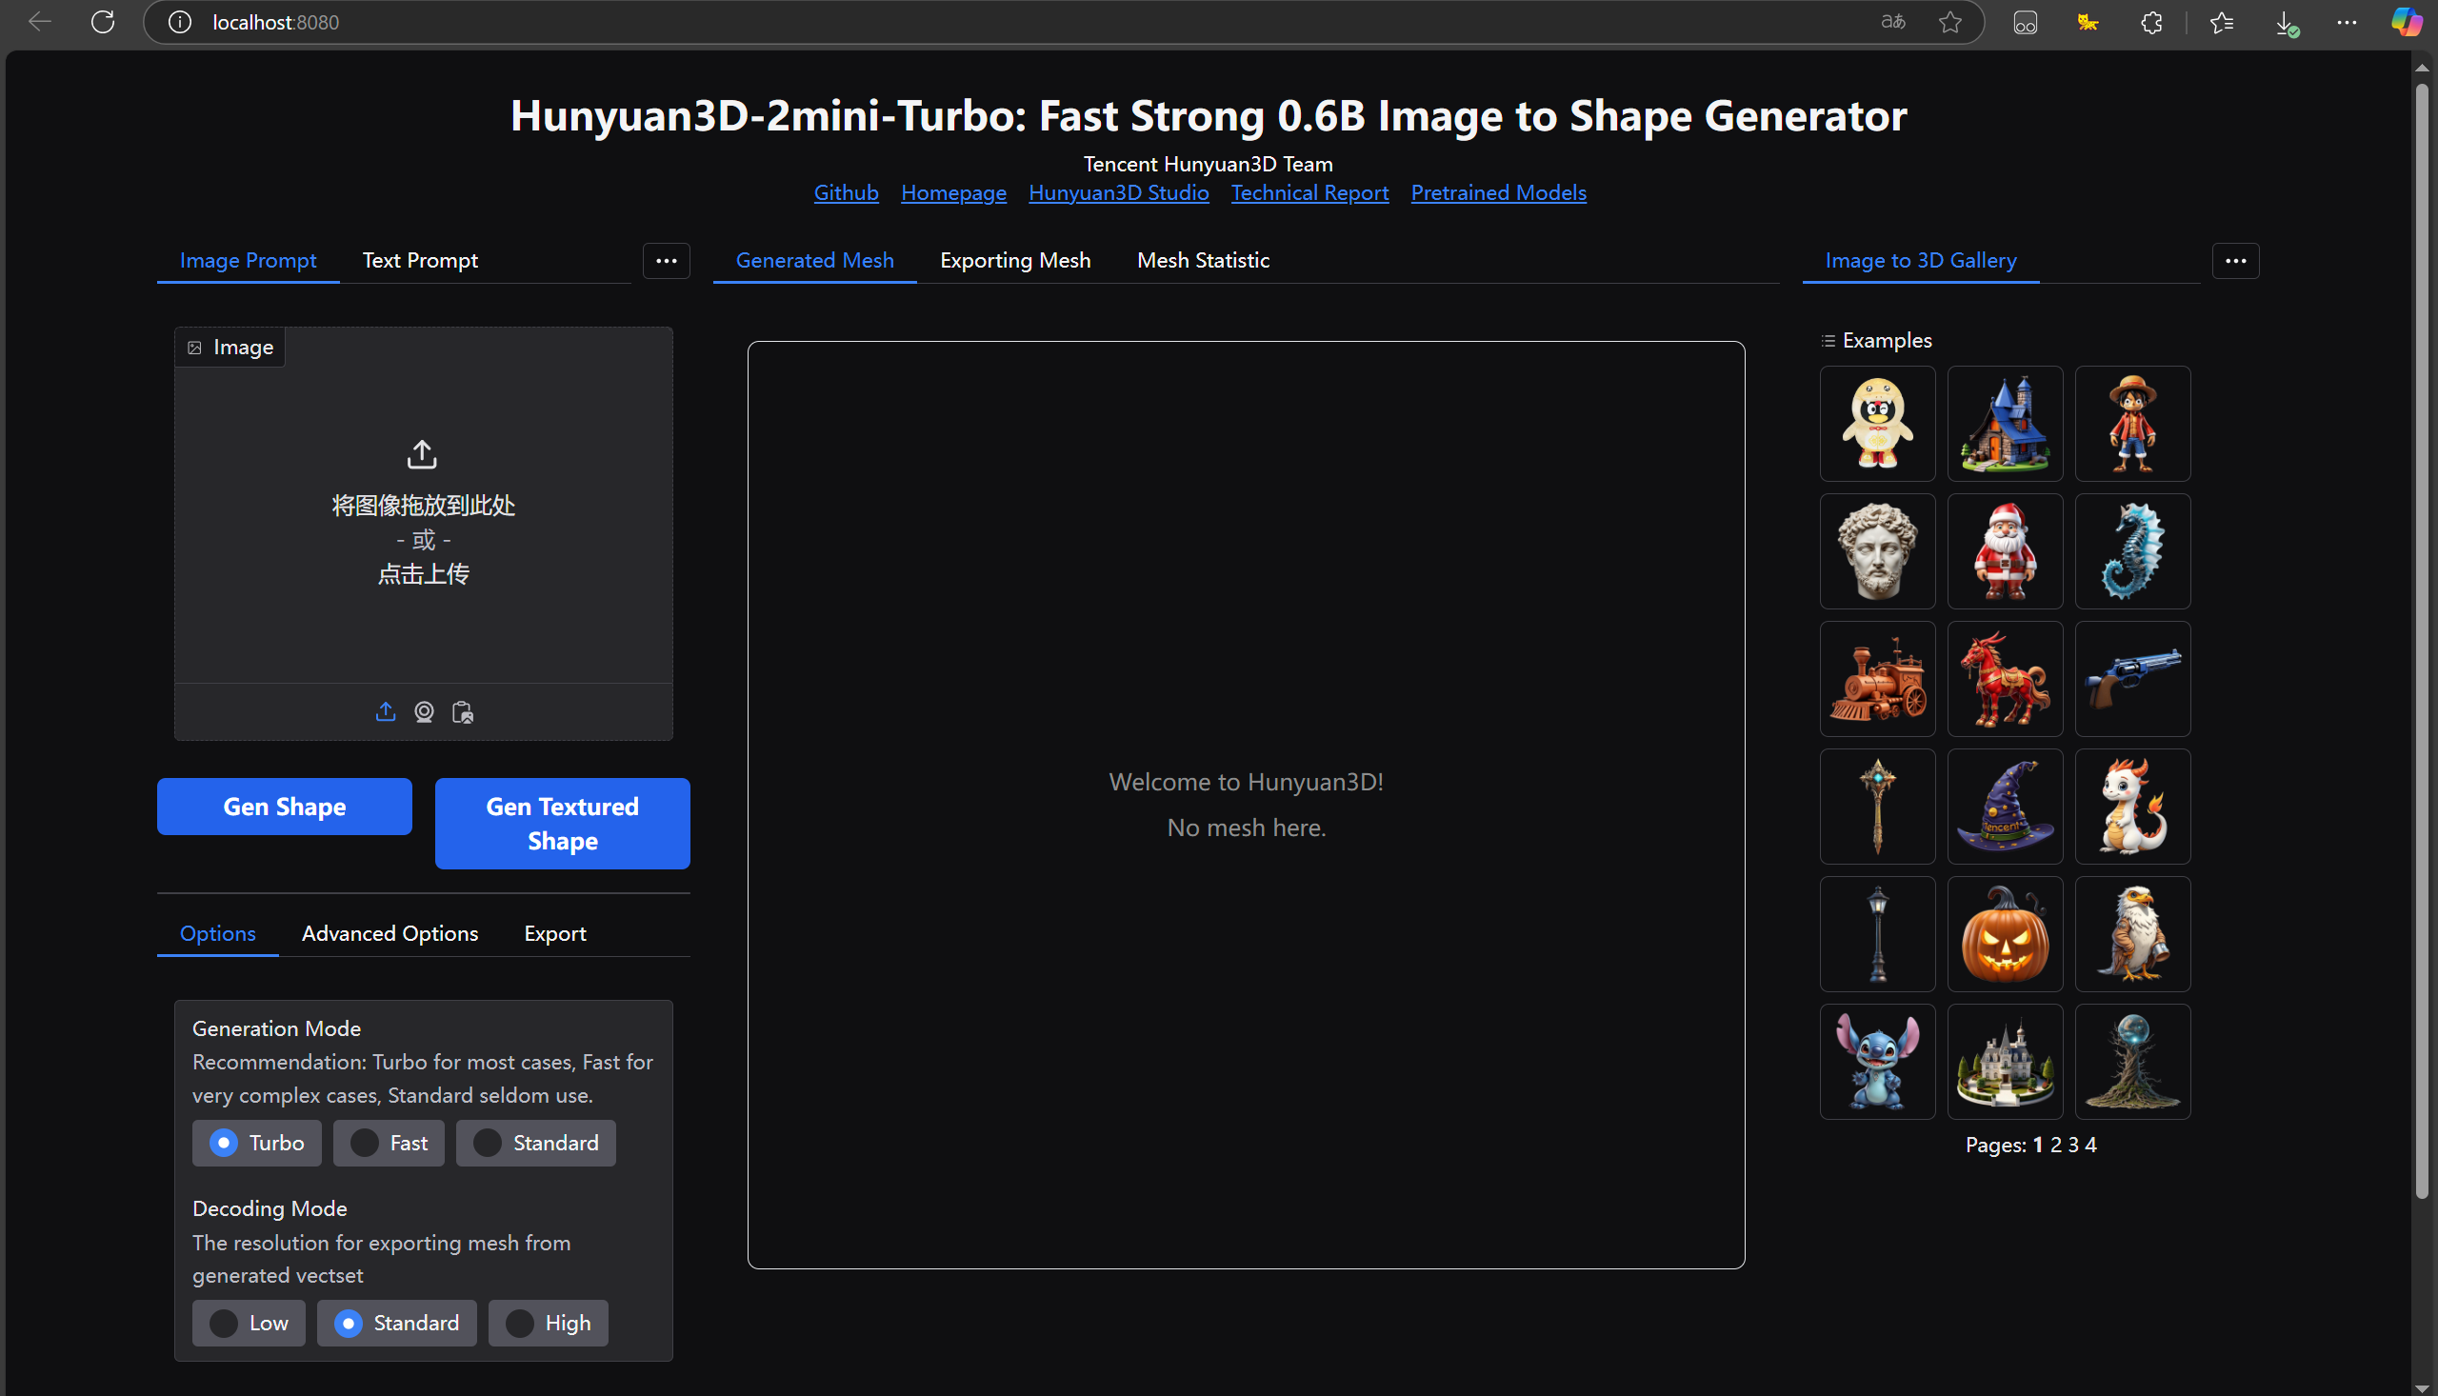Switch to the Image Prompt tab
Screen dimensions: 2438x1396
249,261
